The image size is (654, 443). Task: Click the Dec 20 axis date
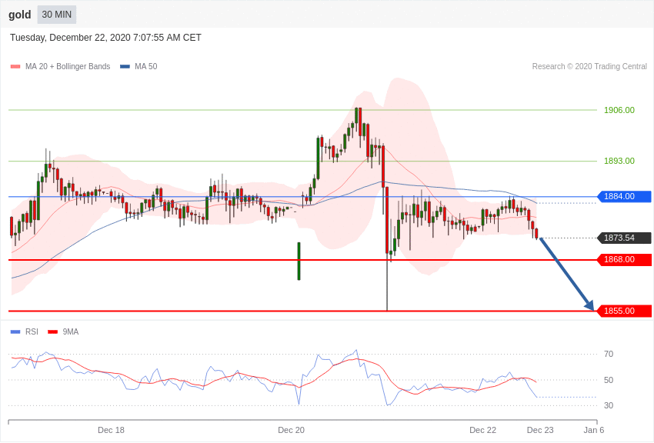pos(291,430)
